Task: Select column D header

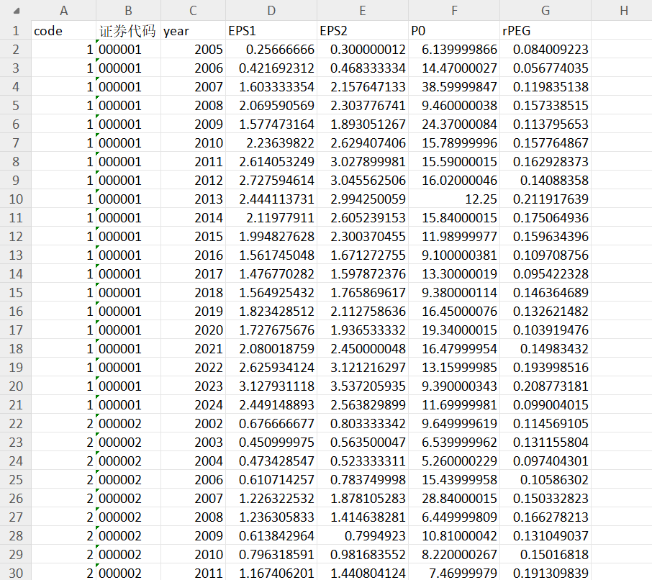Action: 271,10
